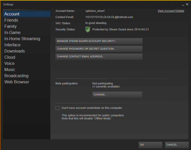Click the contact email address text
The height and width of the screenshot is (150, 191).
109,17
